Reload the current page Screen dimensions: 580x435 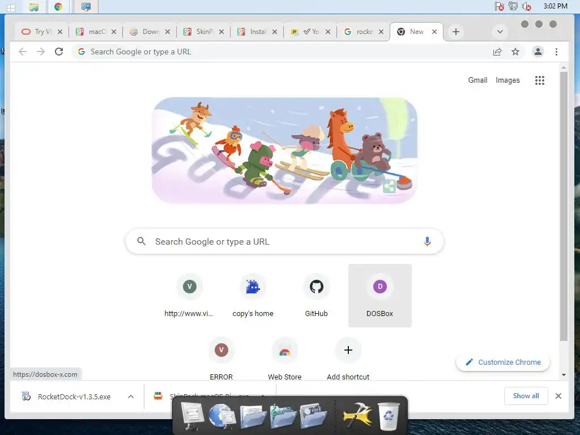59,52
